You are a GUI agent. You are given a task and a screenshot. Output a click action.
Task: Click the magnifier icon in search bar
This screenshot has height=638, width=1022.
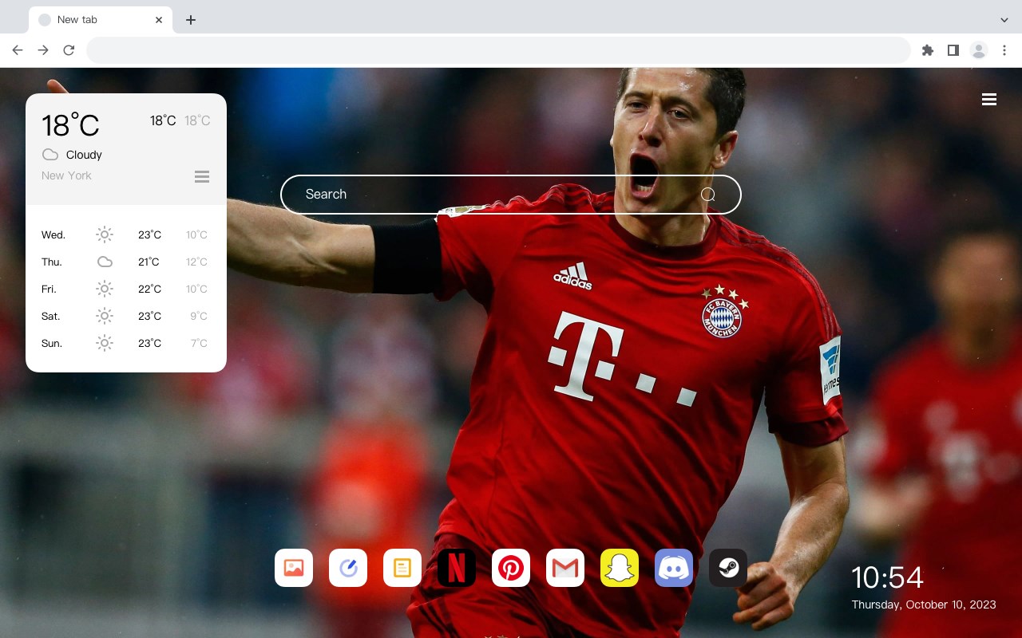coord(708,195)
